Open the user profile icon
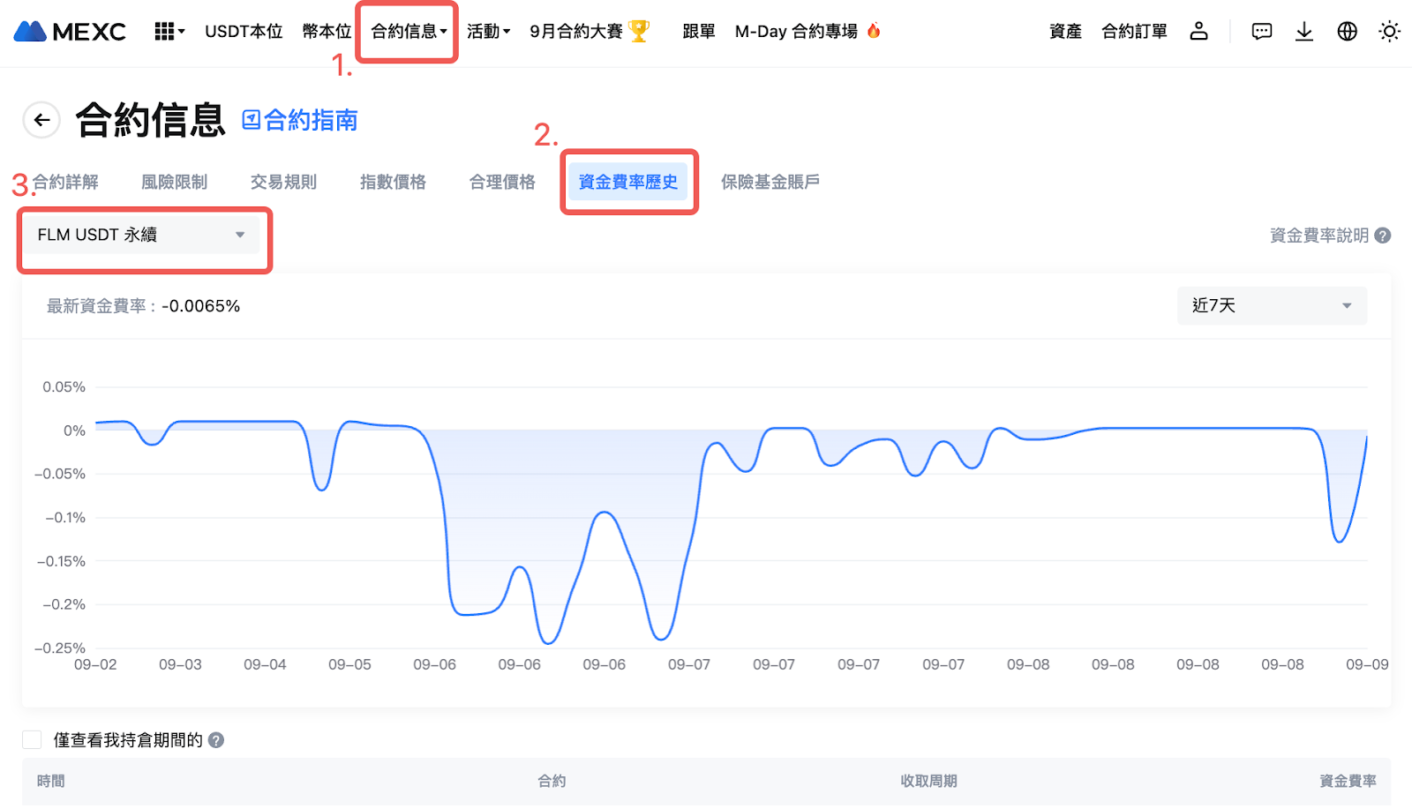This screenshot has height=809, width=1412. 1198,32
